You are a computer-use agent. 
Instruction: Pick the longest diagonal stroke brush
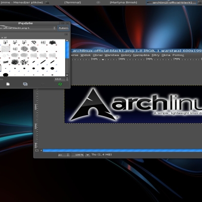(x=43, y=62)
